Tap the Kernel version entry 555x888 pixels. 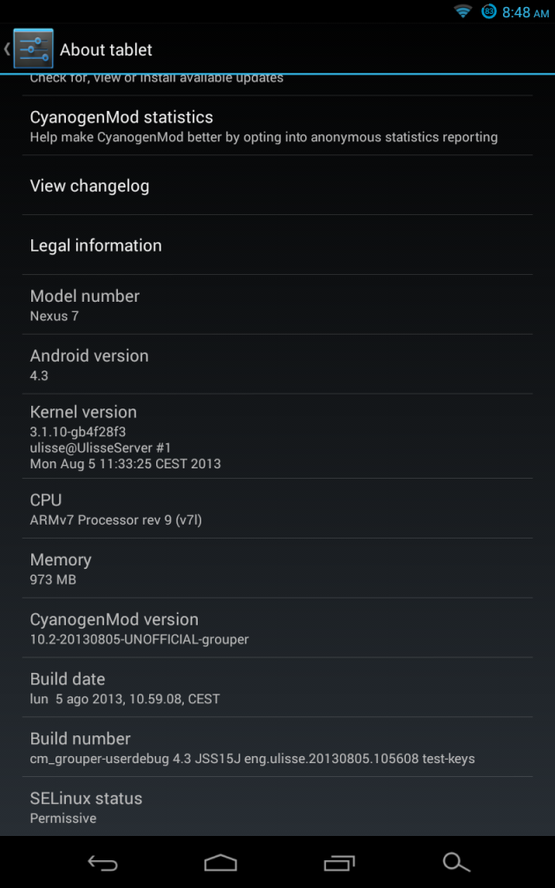pos(277,436)
